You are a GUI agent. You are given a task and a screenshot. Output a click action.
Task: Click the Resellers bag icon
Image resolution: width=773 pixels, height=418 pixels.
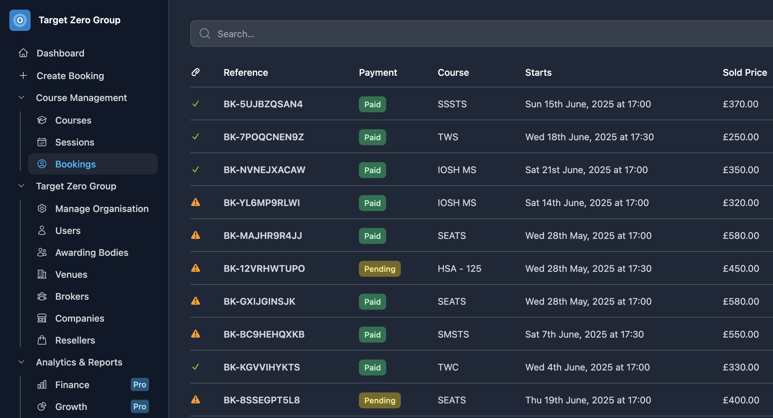tap(42, 340)
